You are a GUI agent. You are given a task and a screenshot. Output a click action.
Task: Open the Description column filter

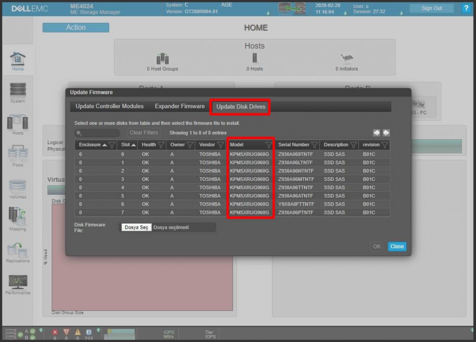[353, 145]
